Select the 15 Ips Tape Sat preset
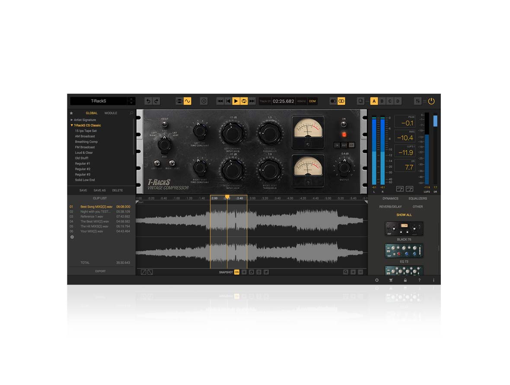This screenshot has width=510, height=385. pyautogui.click(x=86, y=131)
